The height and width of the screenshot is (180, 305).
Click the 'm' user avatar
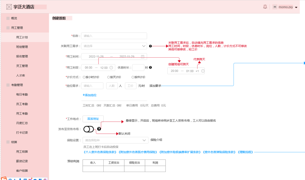275,7
